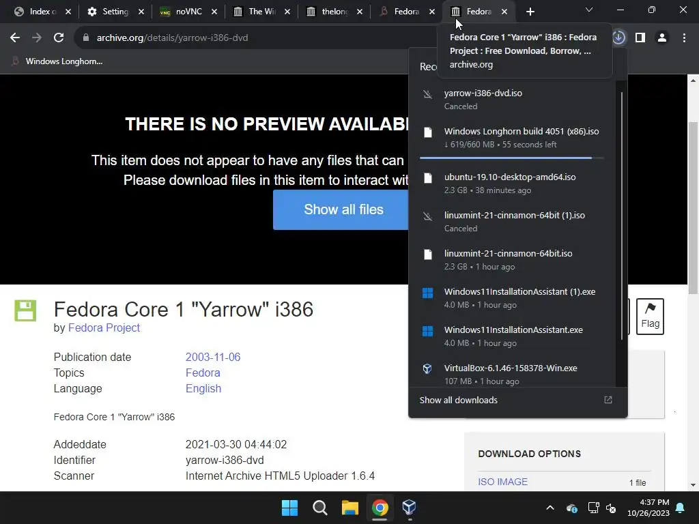Close the noVNC tab
This screenshot has width=699, height=524.
[x=214, y=12]
